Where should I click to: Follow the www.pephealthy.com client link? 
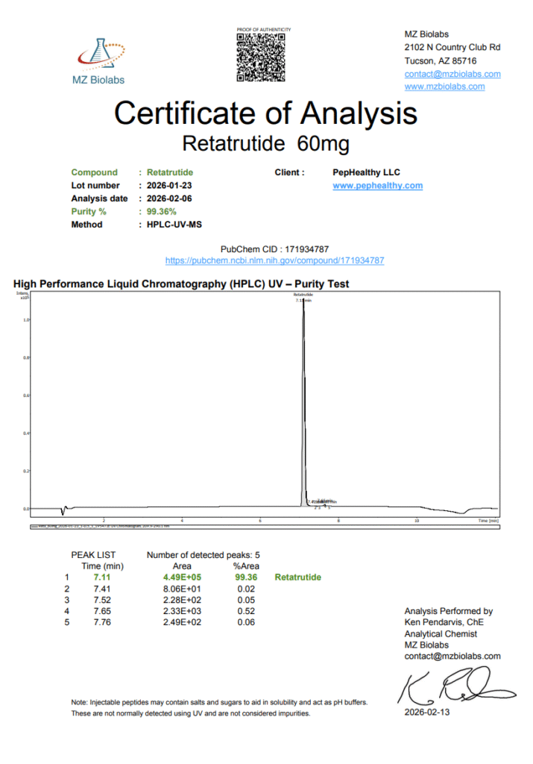tap(377, 186)
